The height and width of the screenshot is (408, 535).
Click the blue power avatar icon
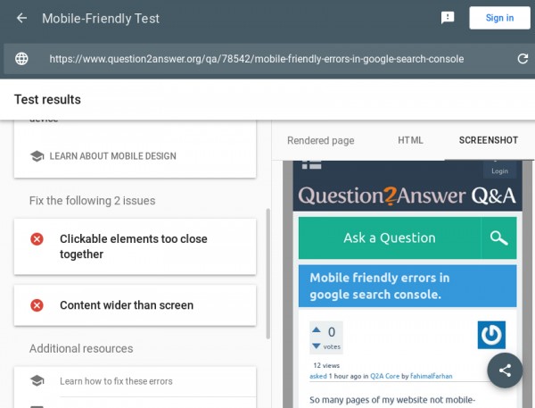491,335
